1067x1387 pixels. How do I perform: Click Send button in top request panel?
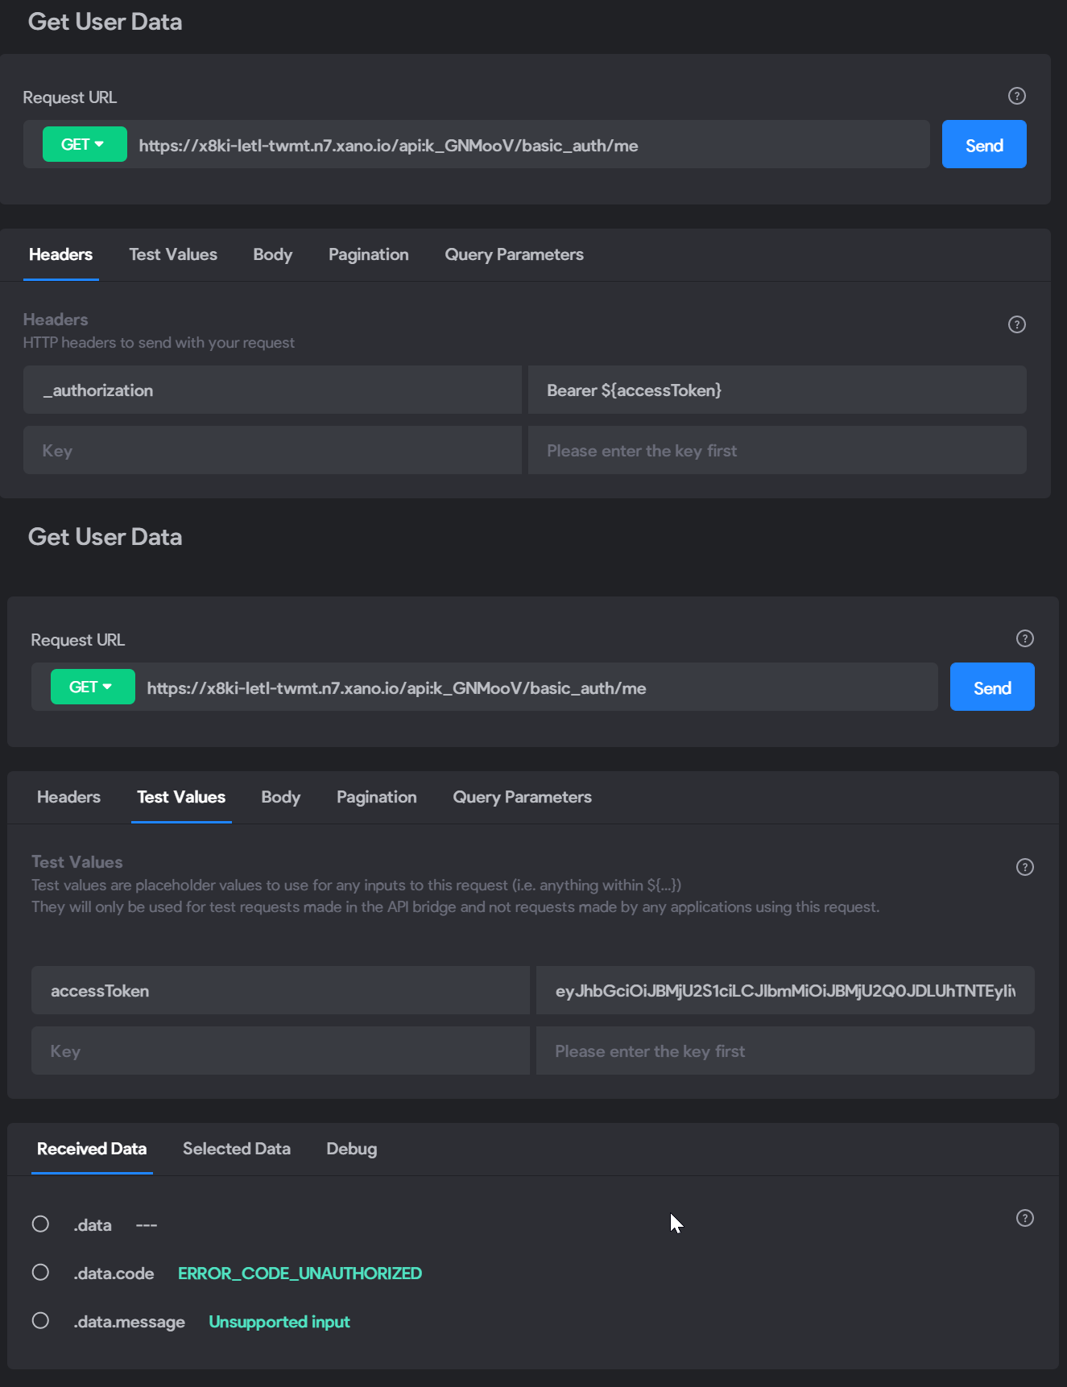point(984,144)
